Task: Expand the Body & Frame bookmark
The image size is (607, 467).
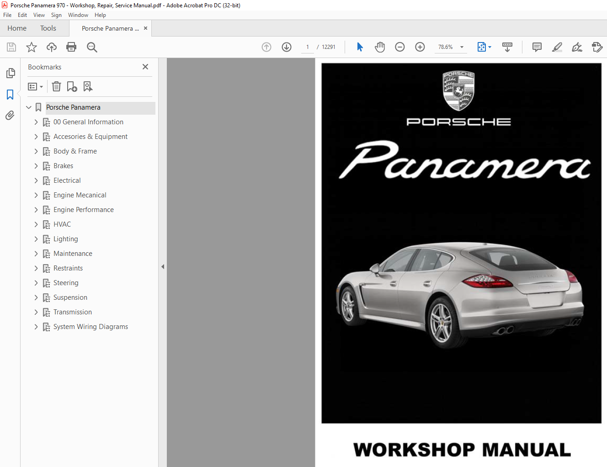Action: pyautogui.click(x=36, y=151)
